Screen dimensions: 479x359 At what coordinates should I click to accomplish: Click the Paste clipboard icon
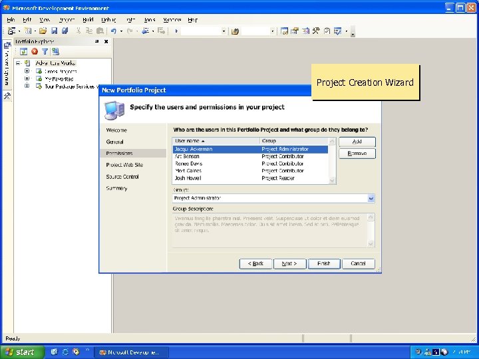100,31
